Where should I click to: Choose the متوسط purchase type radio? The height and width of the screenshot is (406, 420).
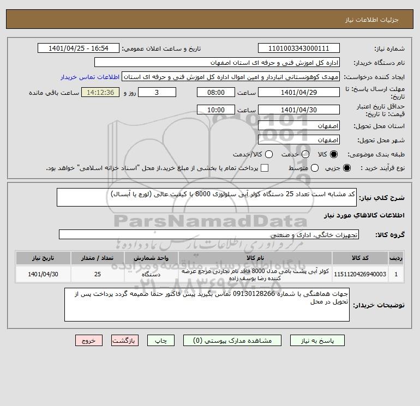pyautogui.click(x=315, y=168)
